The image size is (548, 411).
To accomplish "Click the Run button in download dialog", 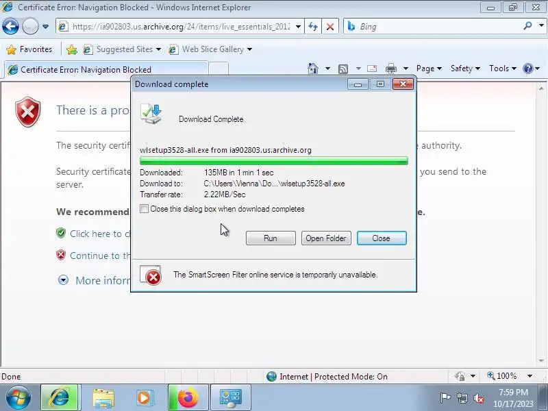I will point(271,238).
